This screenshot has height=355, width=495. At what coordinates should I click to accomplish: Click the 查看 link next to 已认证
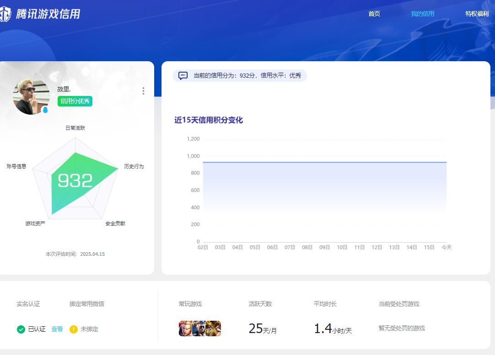(x=57, y=329)
